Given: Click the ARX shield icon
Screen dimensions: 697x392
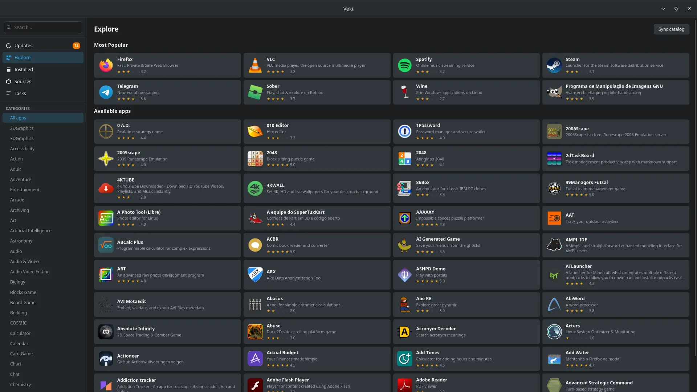Looking at the screenshot, I should point(255,275).
